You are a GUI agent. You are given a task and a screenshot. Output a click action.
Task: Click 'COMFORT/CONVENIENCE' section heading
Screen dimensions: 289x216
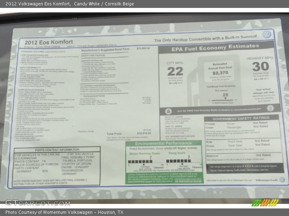pyautogui.click(x=31, y=90)
